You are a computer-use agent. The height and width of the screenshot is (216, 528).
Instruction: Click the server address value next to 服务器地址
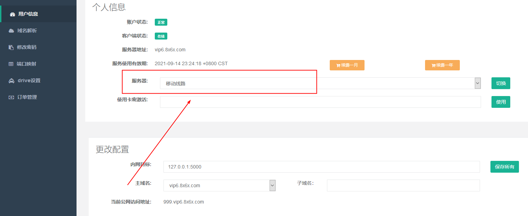[170, 50]
